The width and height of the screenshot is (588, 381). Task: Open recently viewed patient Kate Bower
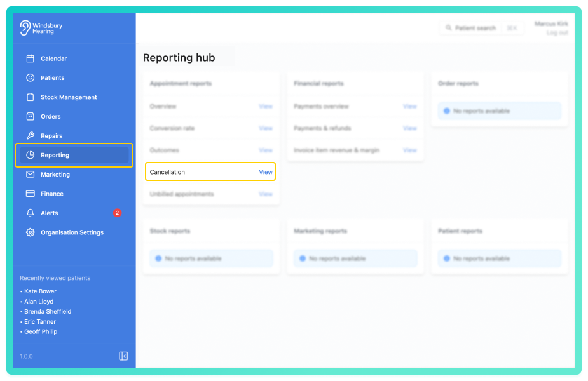click(x=40, y=291)
